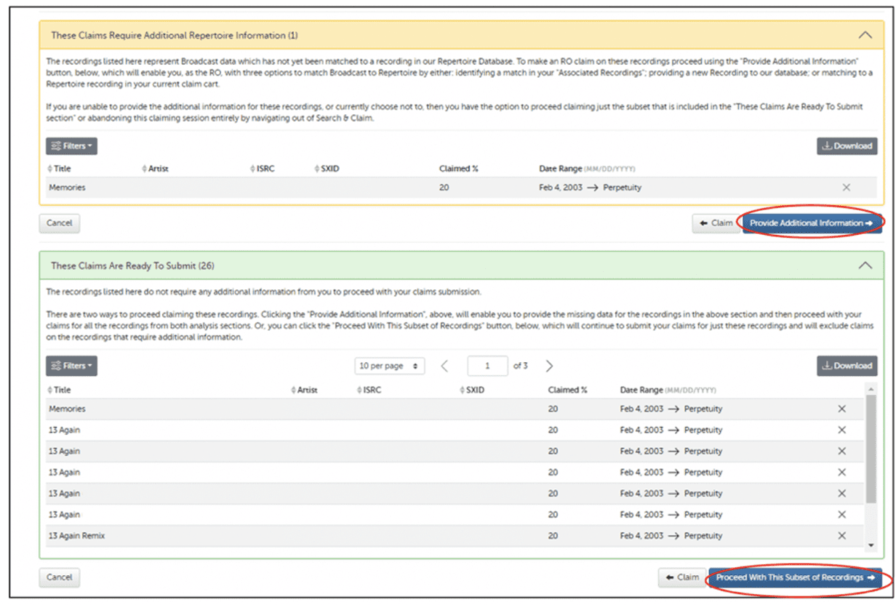The height and width of the screenshot is (605, 896).
Task: Collapse the Claims Are Ready To Submit section
Action: pyautogui.click(x=865, y=265)
